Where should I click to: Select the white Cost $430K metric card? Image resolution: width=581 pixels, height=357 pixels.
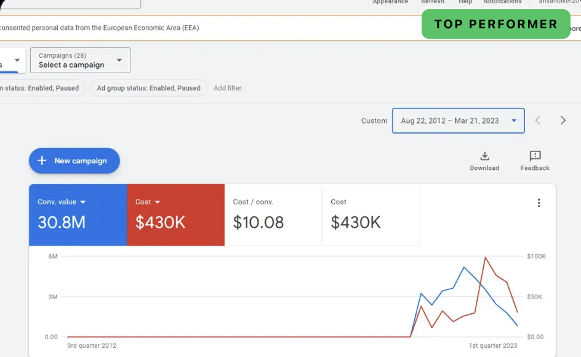(x=371, y=215)
